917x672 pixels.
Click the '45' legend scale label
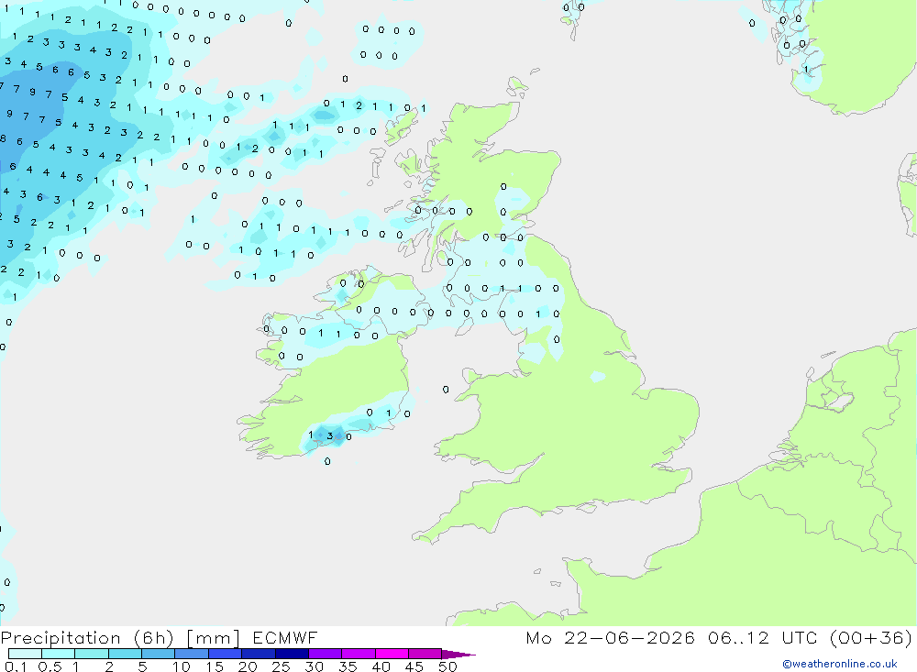click(414, 666)
